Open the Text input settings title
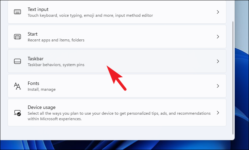The width and height of the screenshot is (249, 150). [x=38, y=9]
